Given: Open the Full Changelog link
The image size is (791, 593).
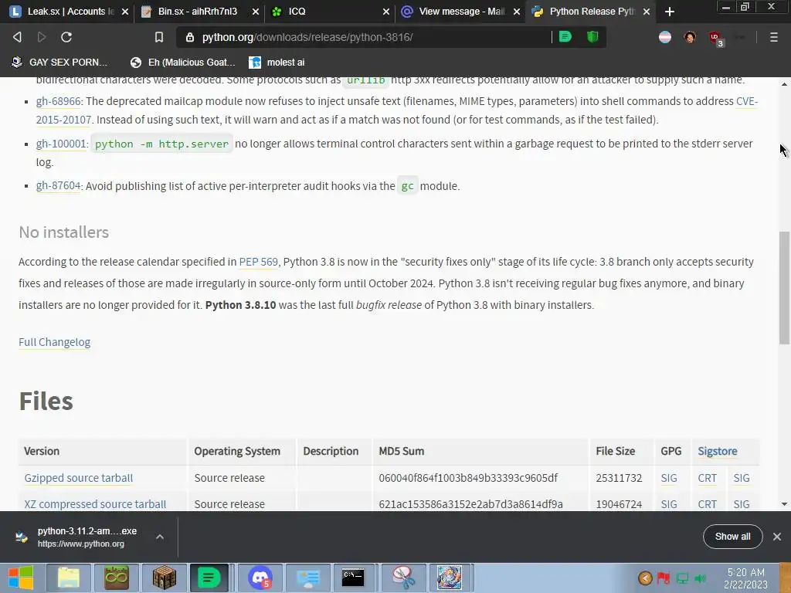Looking at the screenshot, I should click(x=55, y=342).
